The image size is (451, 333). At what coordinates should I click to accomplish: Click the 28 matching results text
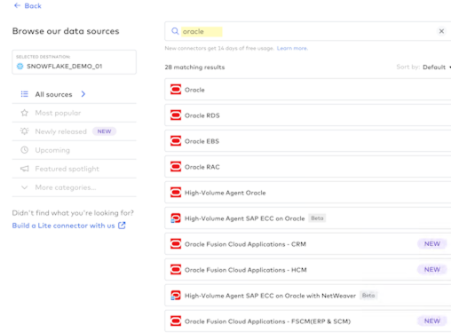point(194,67)
